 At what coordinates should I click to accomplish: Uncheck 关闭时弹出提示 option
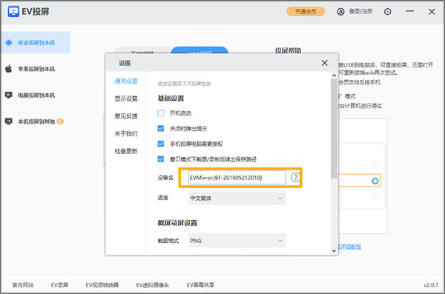161,128
